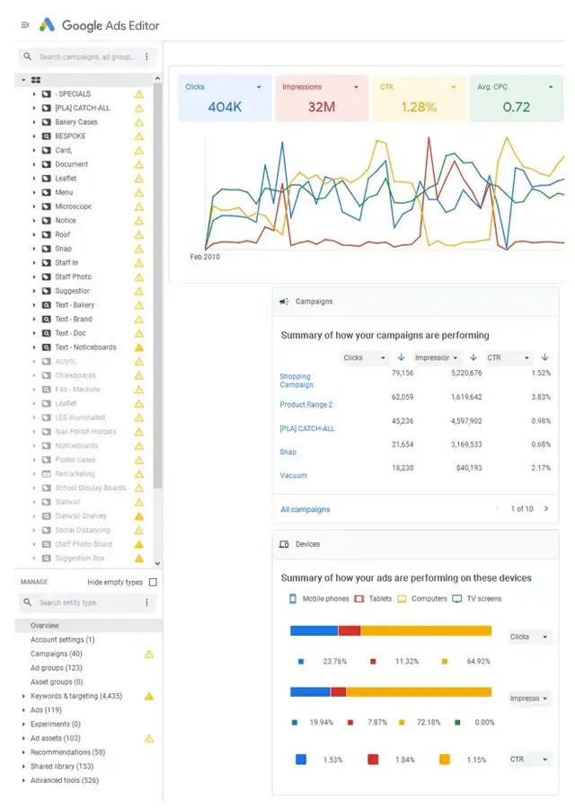This screenshot has height=809, width=575.
Task: Toggle the hamburger menu collapse icon
Action: (25, 25)
